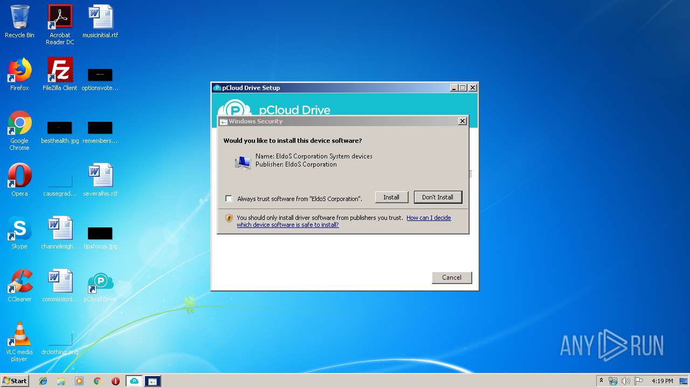Launch Firefox from the desktop
Screen dimensions: 690x388
19,74
